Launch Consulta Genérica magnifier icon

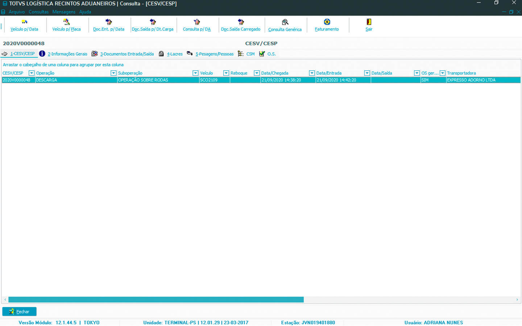285,22
